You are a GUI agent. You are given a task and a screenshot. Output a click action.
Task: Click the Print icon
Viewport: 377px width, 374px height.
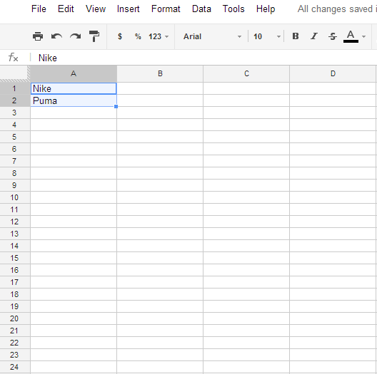point(38,36)
